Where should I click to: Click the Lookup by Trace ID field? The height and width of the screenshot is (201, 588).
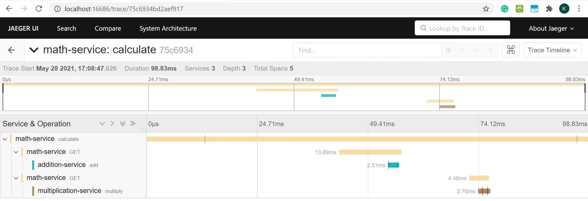point(462,28)
